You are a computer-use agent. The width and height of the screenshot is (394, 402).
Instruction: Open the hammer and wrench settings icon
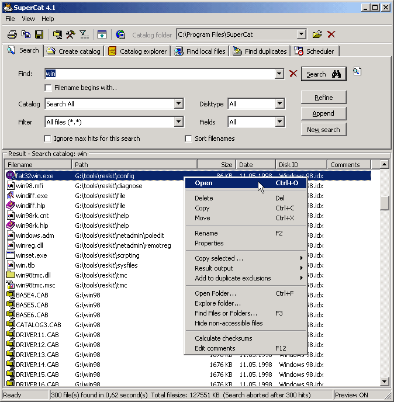71,34
